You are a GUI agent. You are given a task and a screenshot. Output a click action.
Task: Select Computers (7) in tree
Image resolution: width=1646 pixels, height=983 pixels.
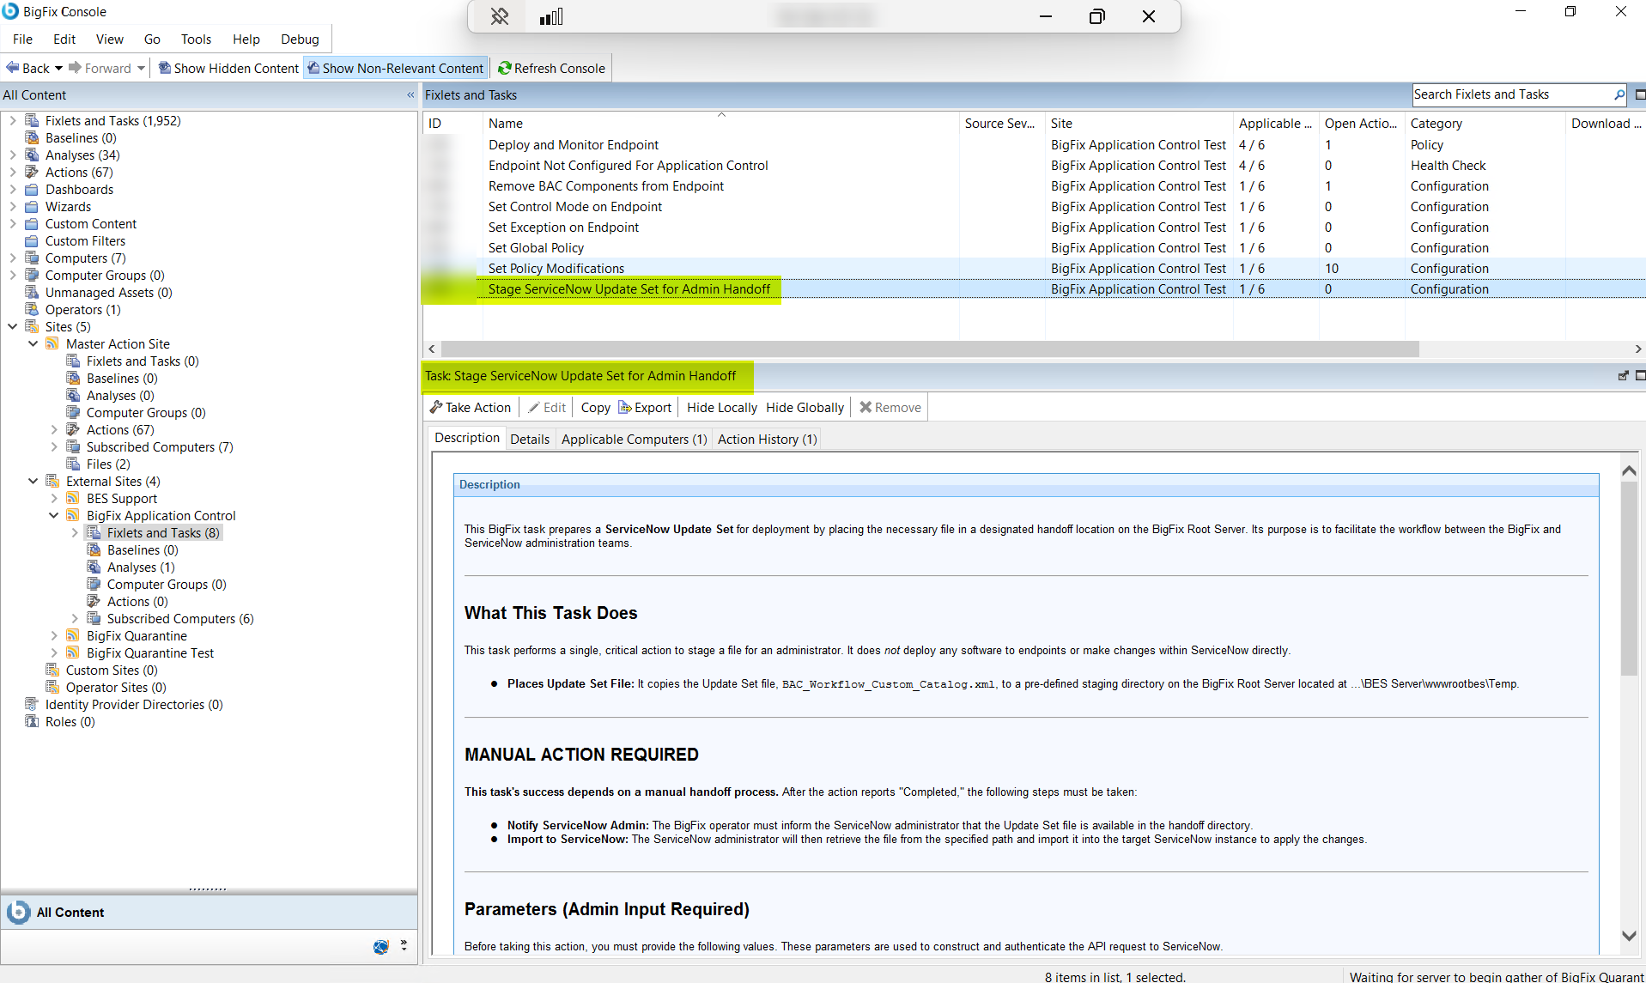(x=85, y=258)
